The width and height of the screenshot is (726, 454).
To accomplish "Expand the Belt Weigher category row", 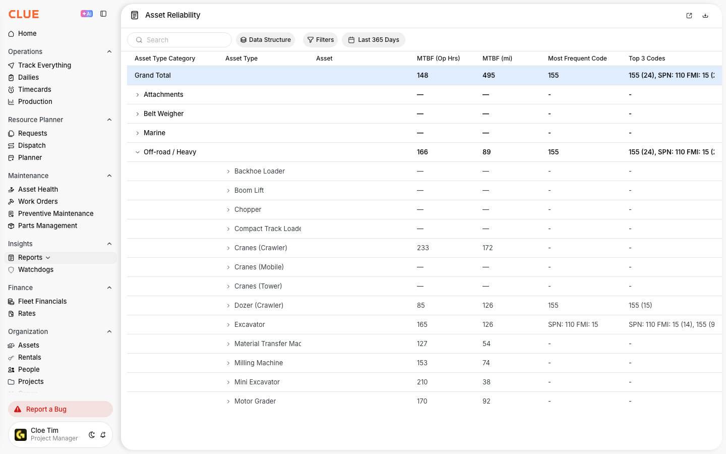I will (138, 114).
